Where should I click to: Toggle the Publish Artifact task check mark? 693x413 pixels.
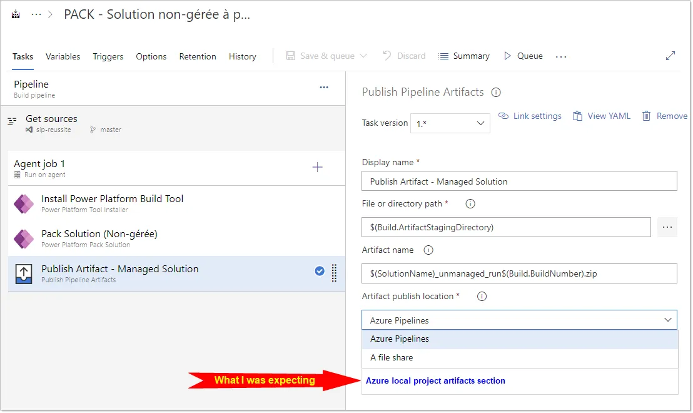[320, 271]
